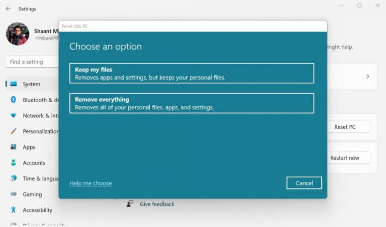Viewport: 386px width, 227px height.
Task: Expand the chevron arrow on right panel
Action: [x=367, y=77]
